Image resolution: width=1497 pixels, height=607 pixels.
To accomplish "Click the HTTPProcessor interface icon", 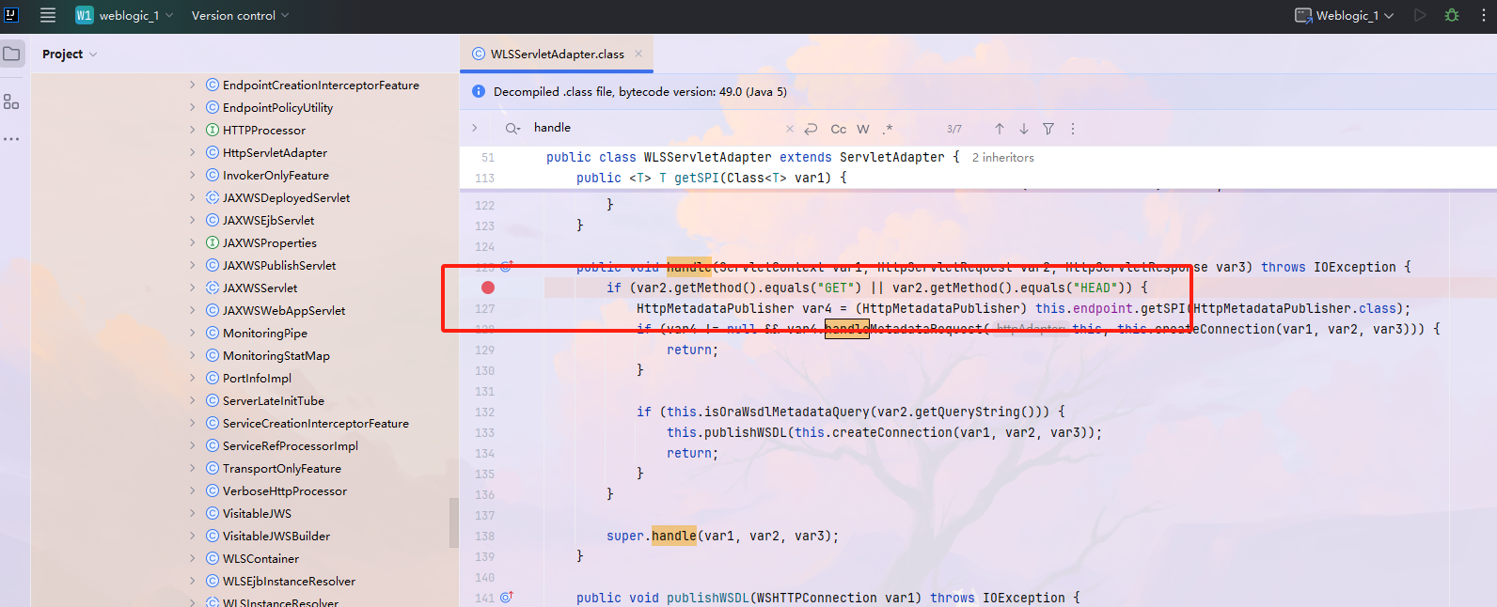I will coord(213,130).
